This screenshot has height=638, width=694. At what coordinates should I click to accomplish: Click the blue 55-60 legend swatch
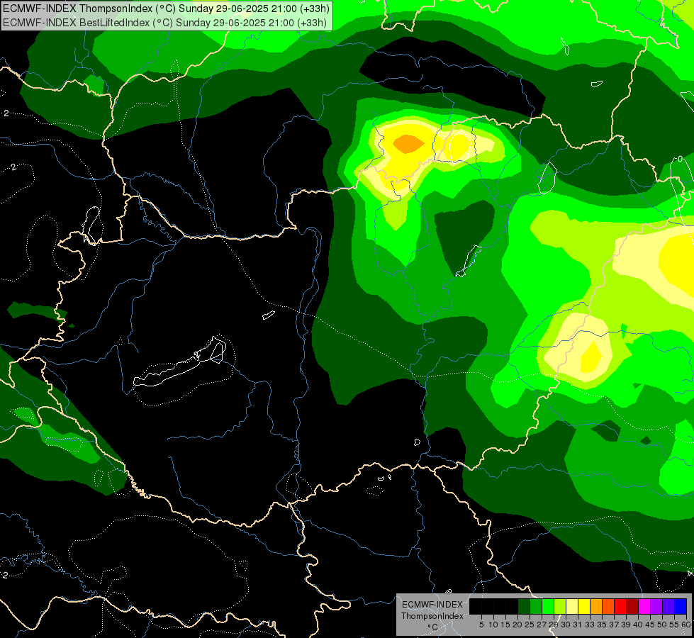coord(681,606)
